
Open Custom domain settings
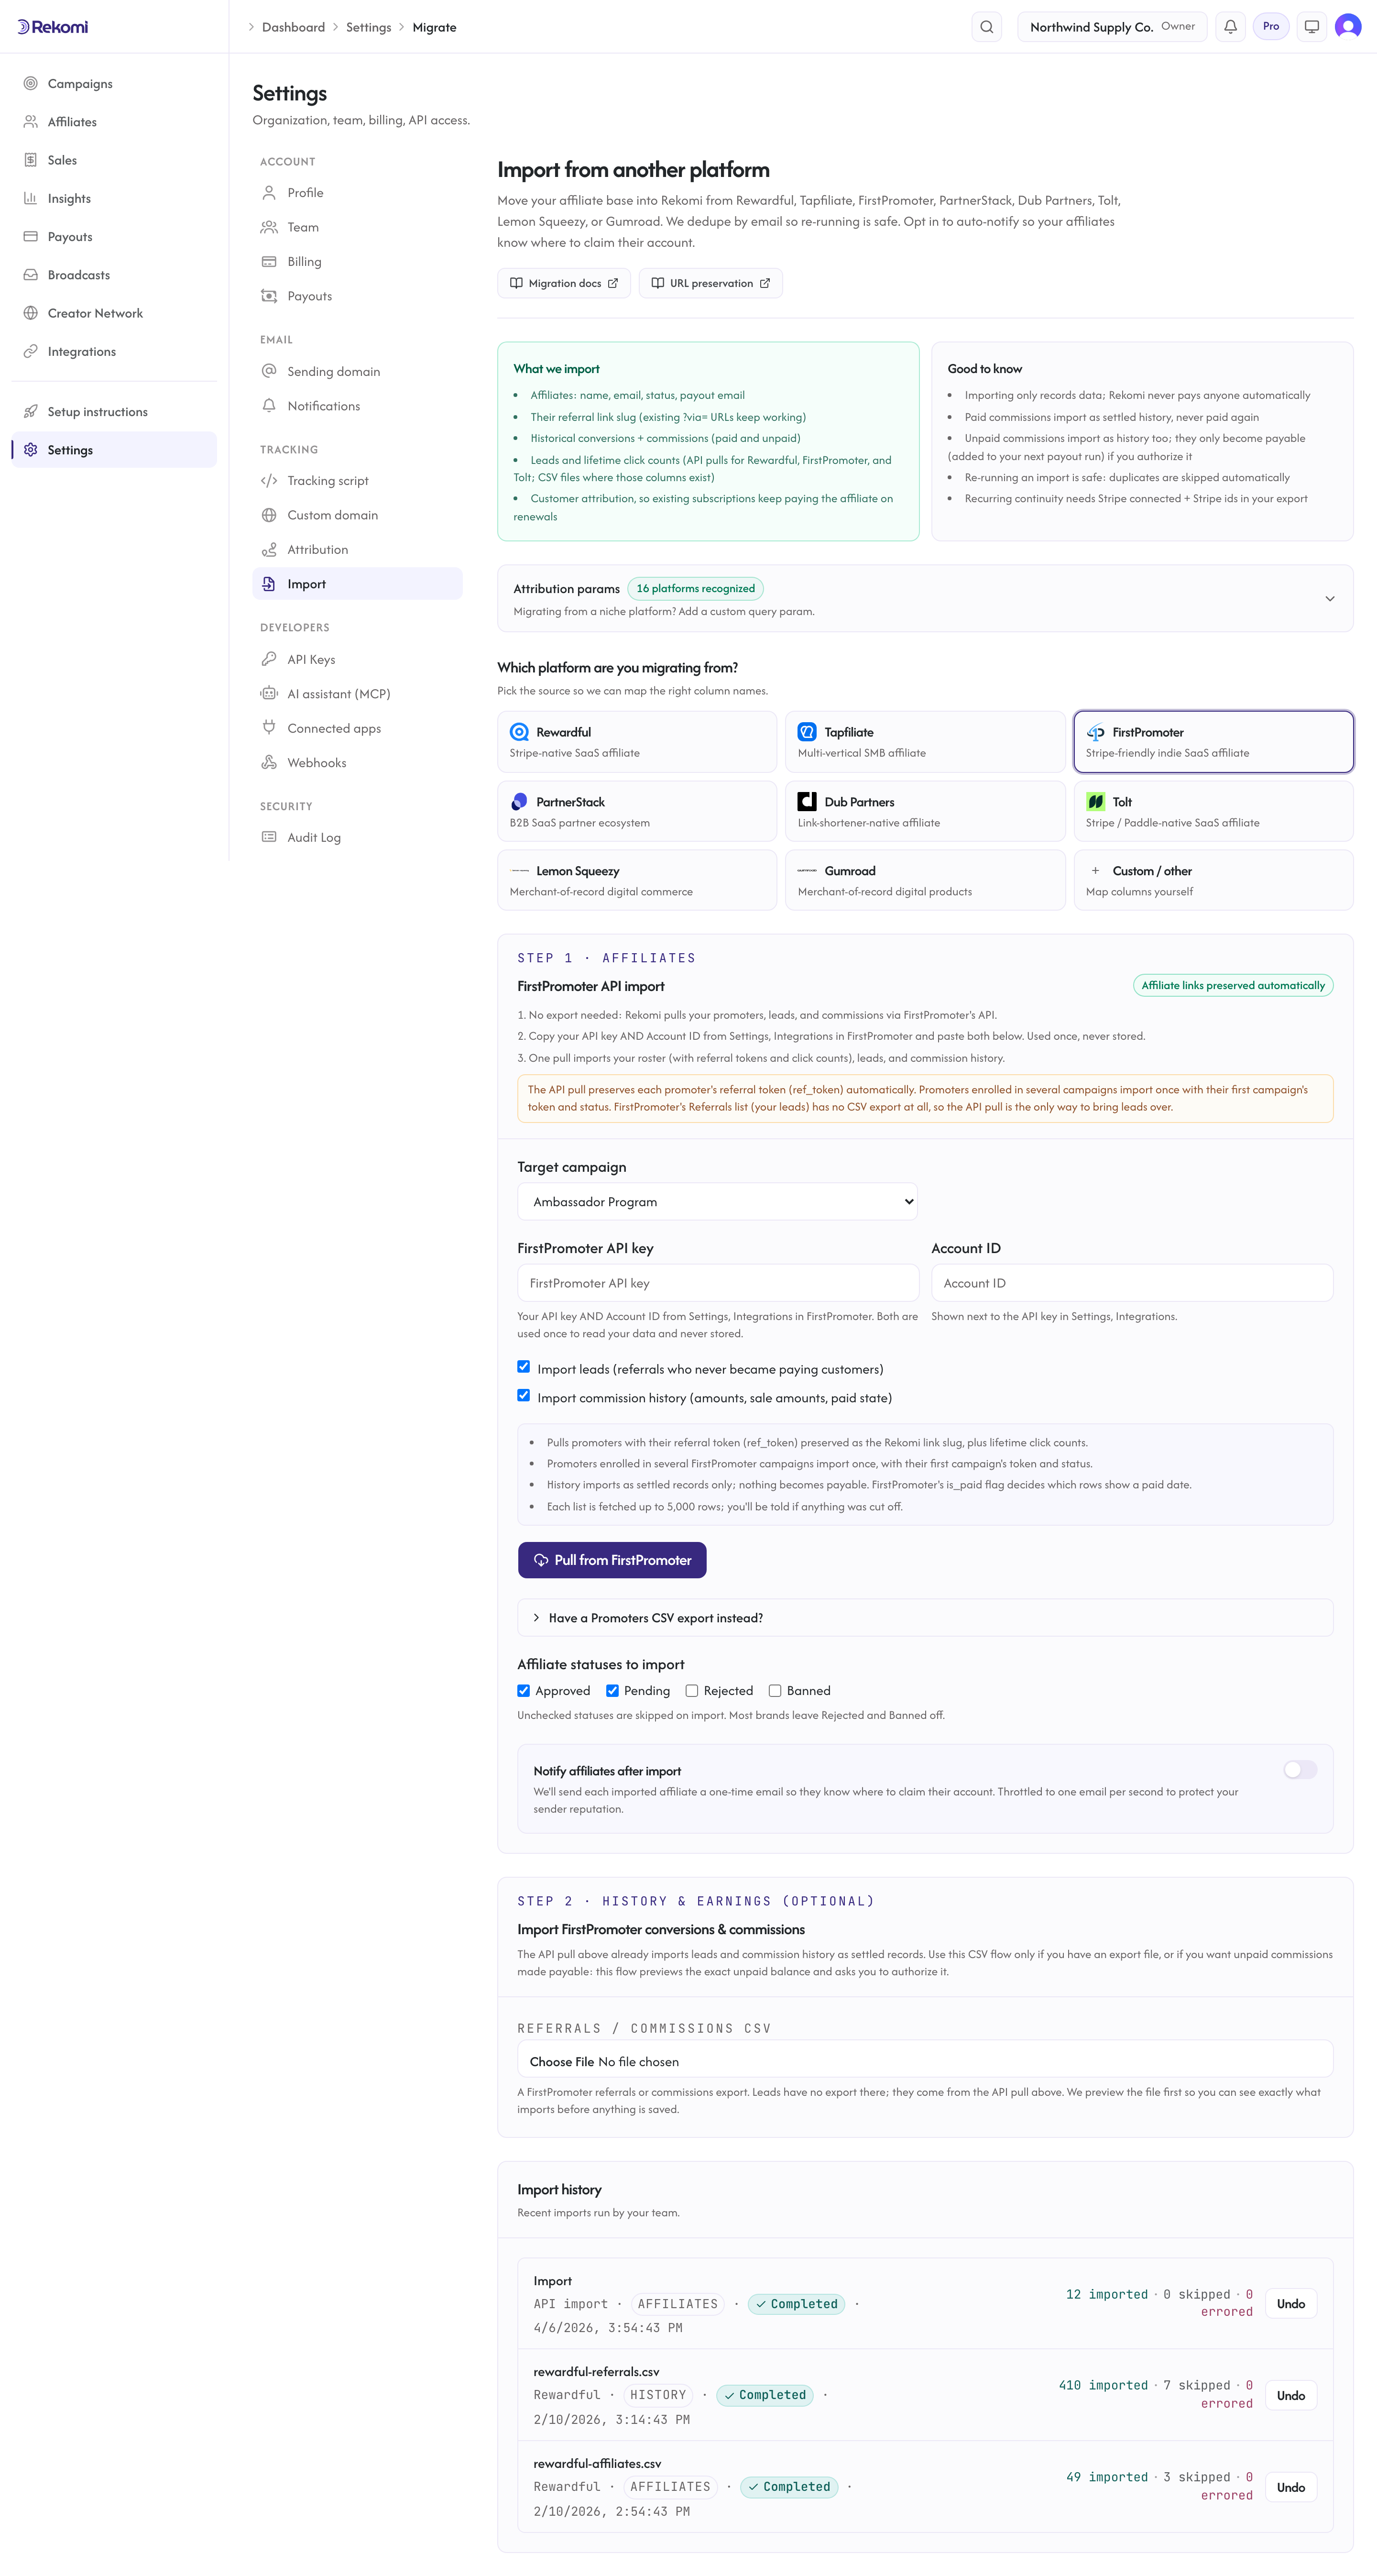tap(357, 515)
